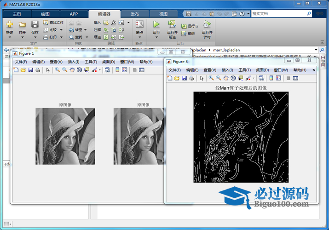Open the Tools (工具) menu in Figure 3
The width and height of the screenshot is (329, 230).
(x=245, y=70)
